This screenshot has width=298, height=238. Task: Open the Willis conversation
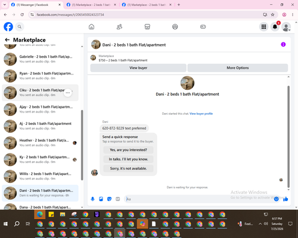[40, 176]
